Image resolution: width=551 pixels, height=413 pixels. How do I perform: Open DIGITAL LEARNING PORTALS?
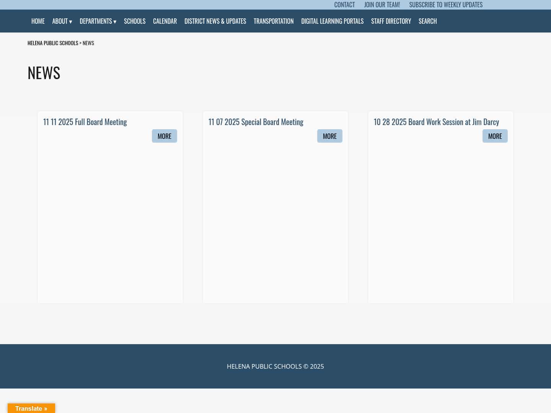point(332,21)
